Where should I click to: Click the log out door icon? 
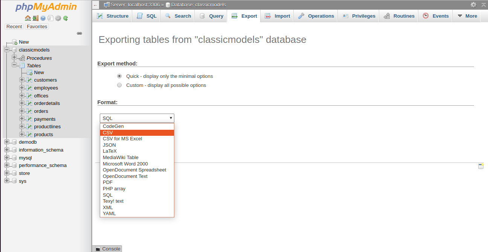pos(35,18)
